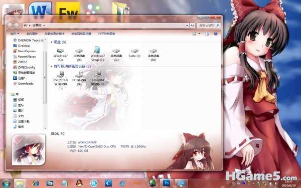Open NeroExpress favorite link
This screenshot has height=188, width=301.
point(25,51)
